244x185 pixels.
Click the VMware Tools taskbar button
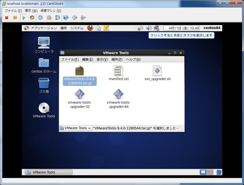point(48,172)
